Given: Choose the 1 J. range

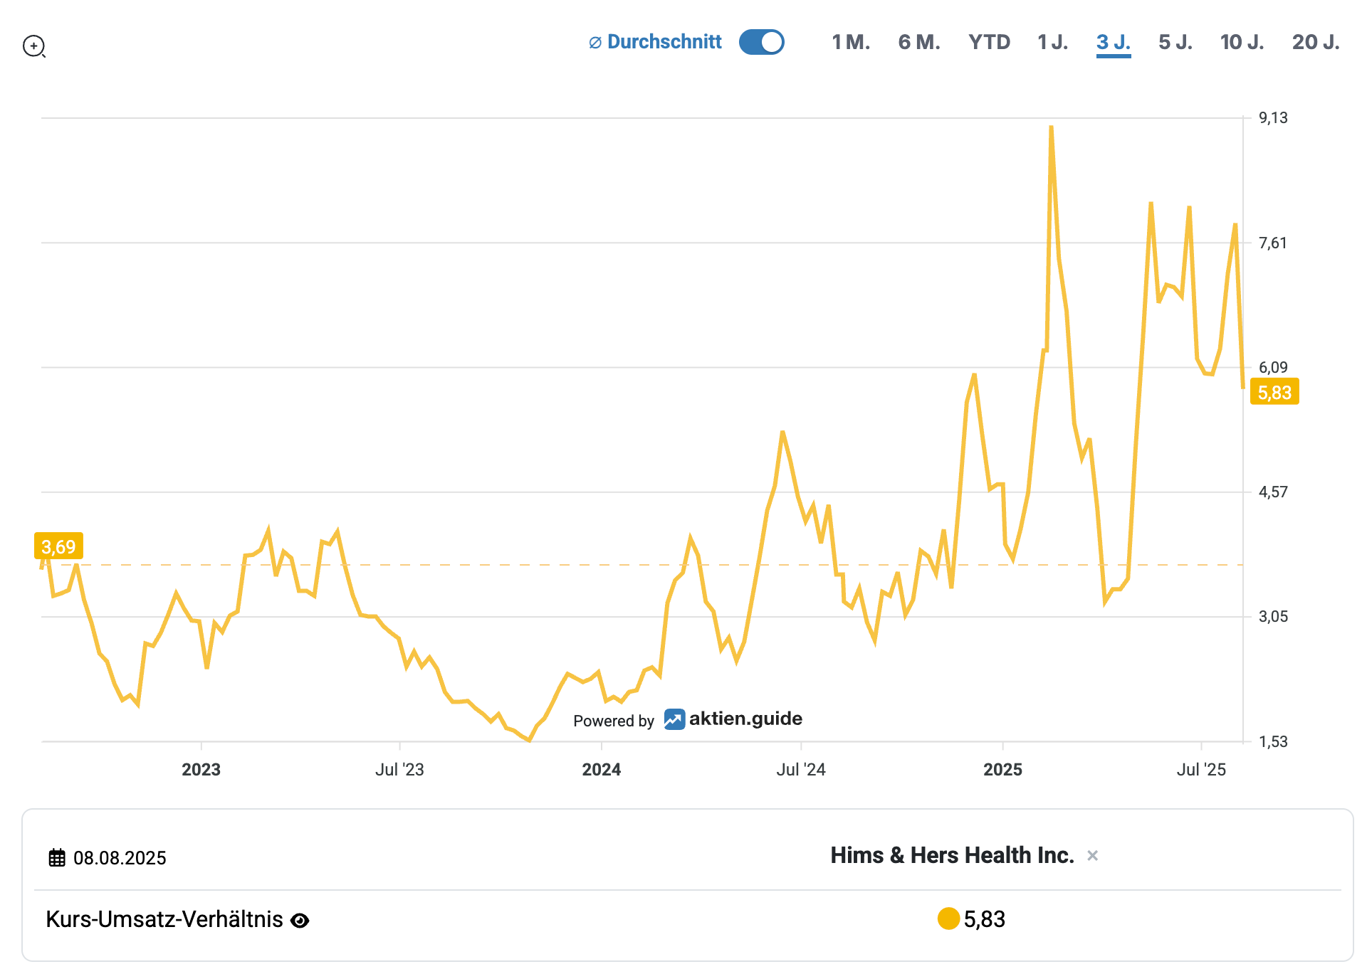Looking at the screenshot, I should (1052, 42).
